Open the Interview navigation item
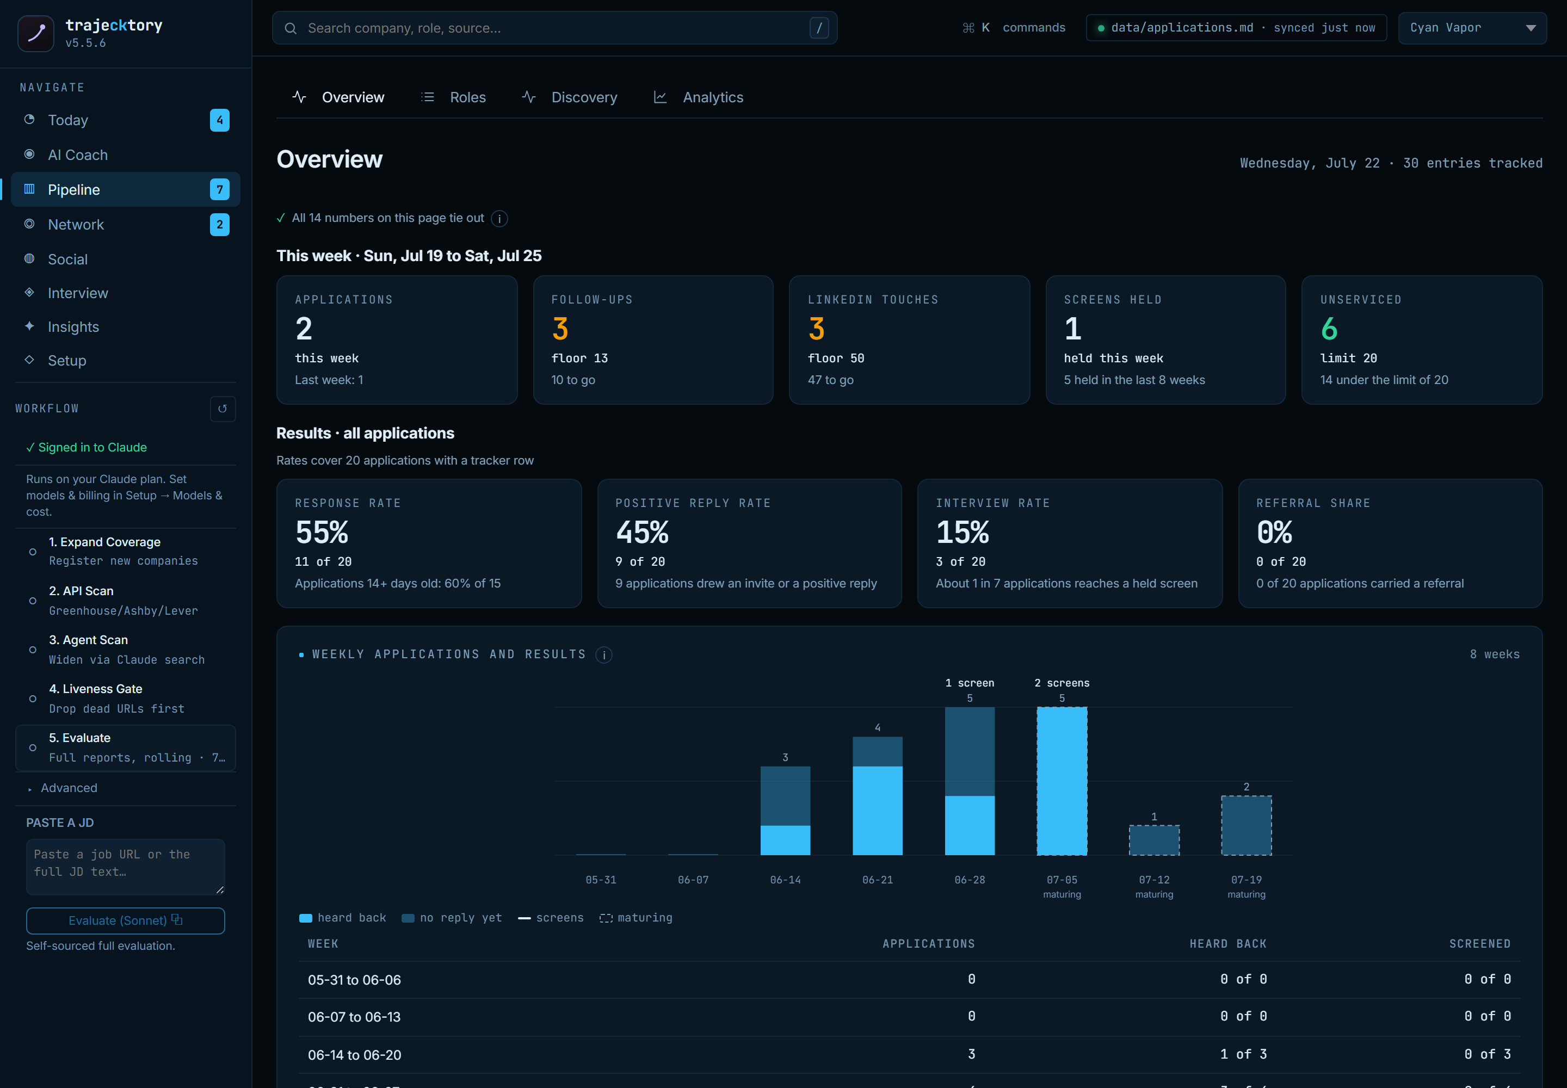This screenshot has height=1088, width=1567. point(126,293)
